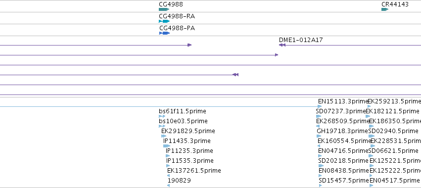Screen dimensions: 421x188
Task: Click the IP11535.3prime label
Action: 190,161
